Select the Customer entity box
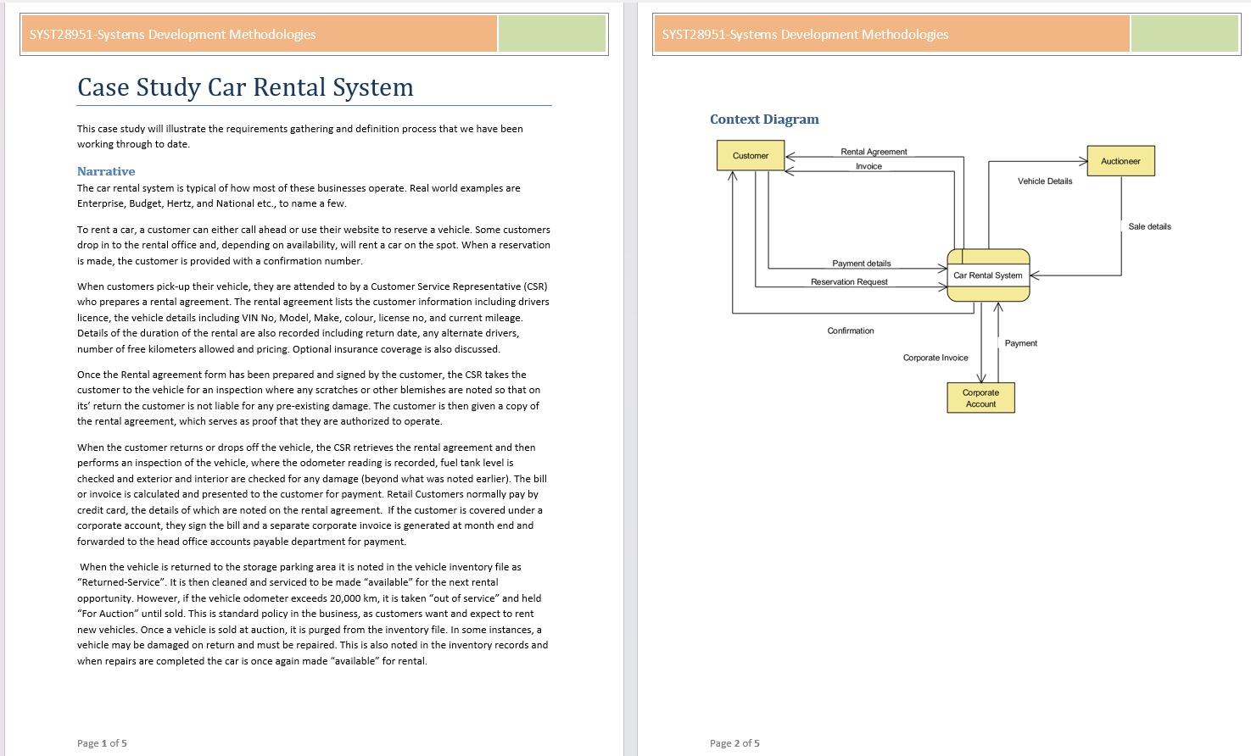 [x=751, y=155]
